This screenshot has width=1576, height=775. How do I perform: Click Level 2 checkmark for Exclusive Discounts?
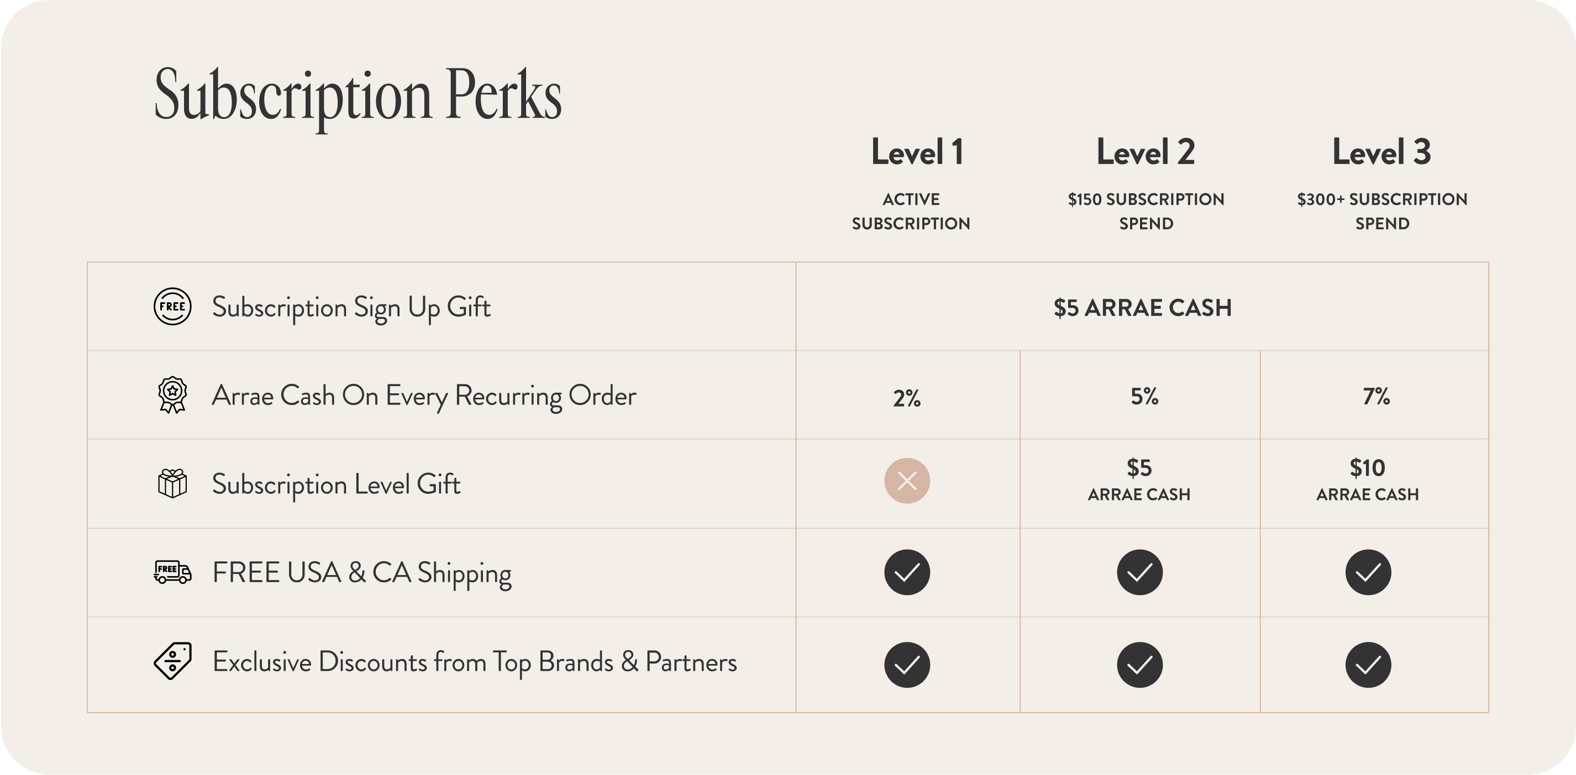click(x=1140, y=665)
